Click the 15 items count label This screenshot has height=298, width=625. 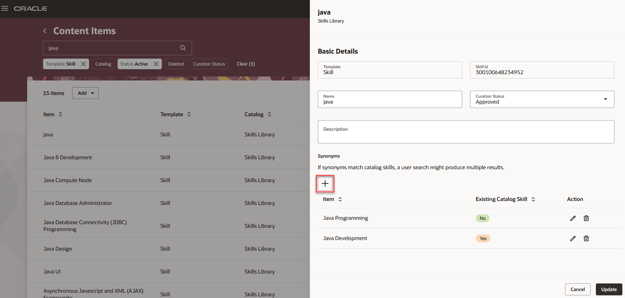[x=54, y=93]
